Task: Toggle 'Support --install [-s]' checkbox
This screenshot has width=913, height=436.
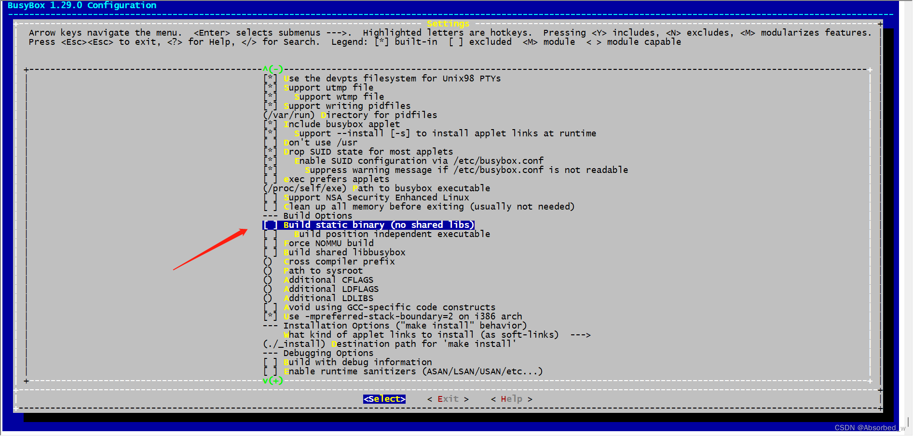Action: tap(270, 133)
